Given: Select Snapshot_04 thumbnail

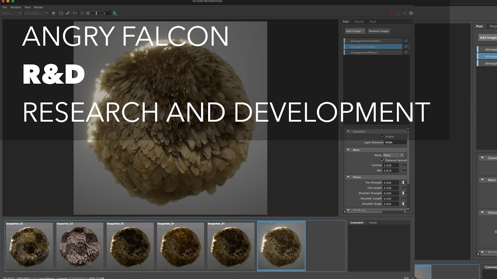Looking at the screenshot, I should (181, 246).
